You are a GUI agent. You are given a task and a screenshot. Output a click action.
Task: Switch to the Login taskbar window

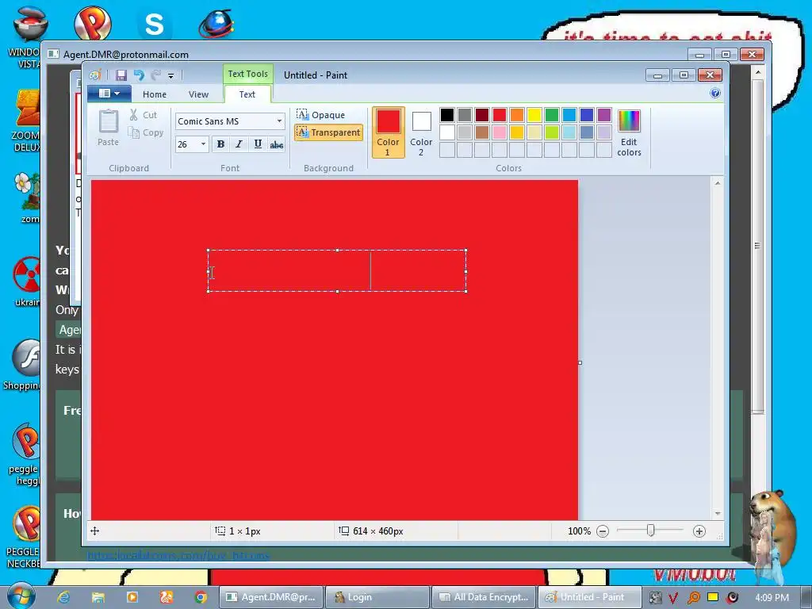click(377, 597)
